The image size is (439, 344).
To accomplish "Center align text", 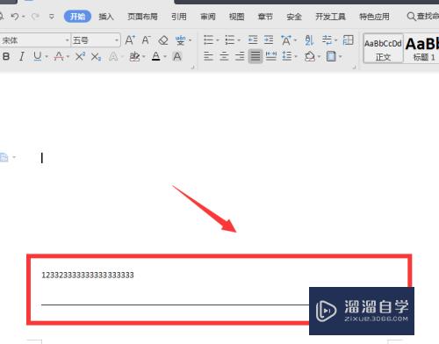I will (x=224, y=56).
